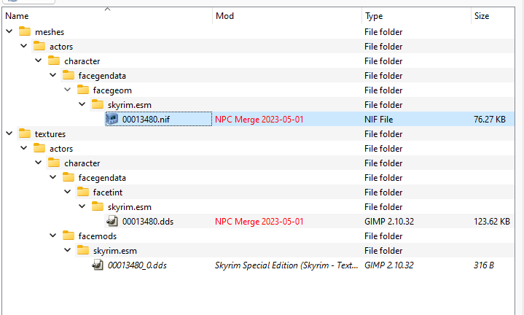This screenshot has width=524, height=315.
Task: Collapse the textures folder chevron
Action: [x=9, y=133]
